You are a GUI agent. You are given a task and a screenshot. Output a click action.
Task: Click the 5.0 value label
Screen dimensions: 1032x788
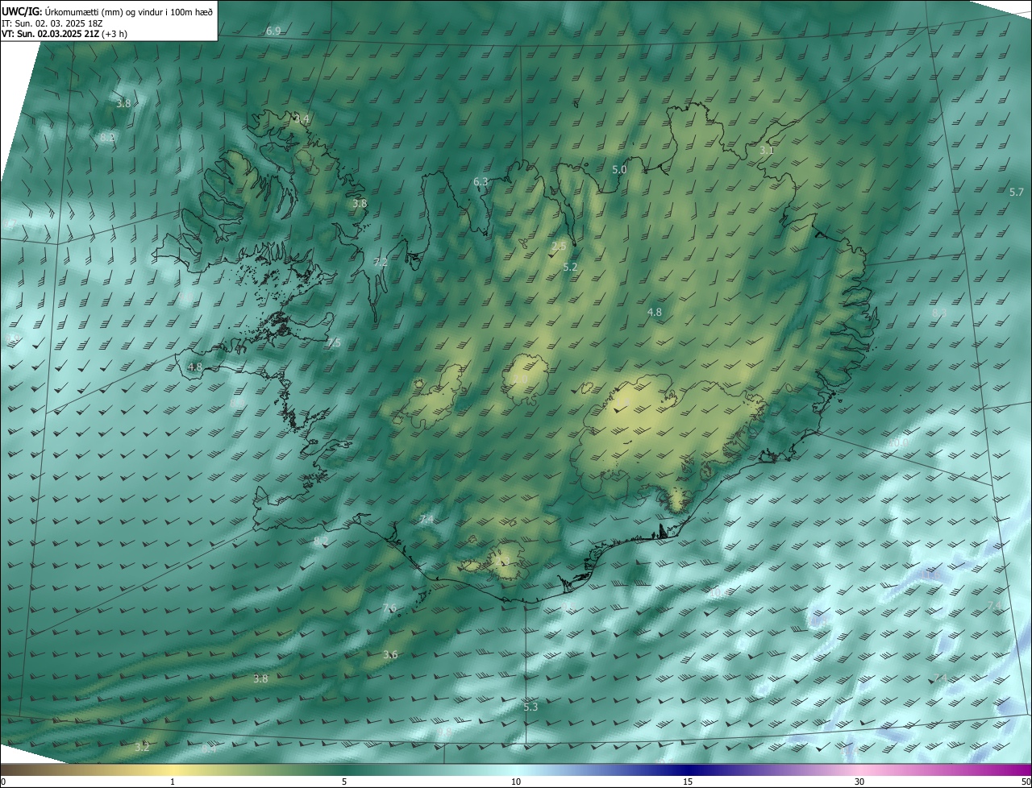[619, 170]
